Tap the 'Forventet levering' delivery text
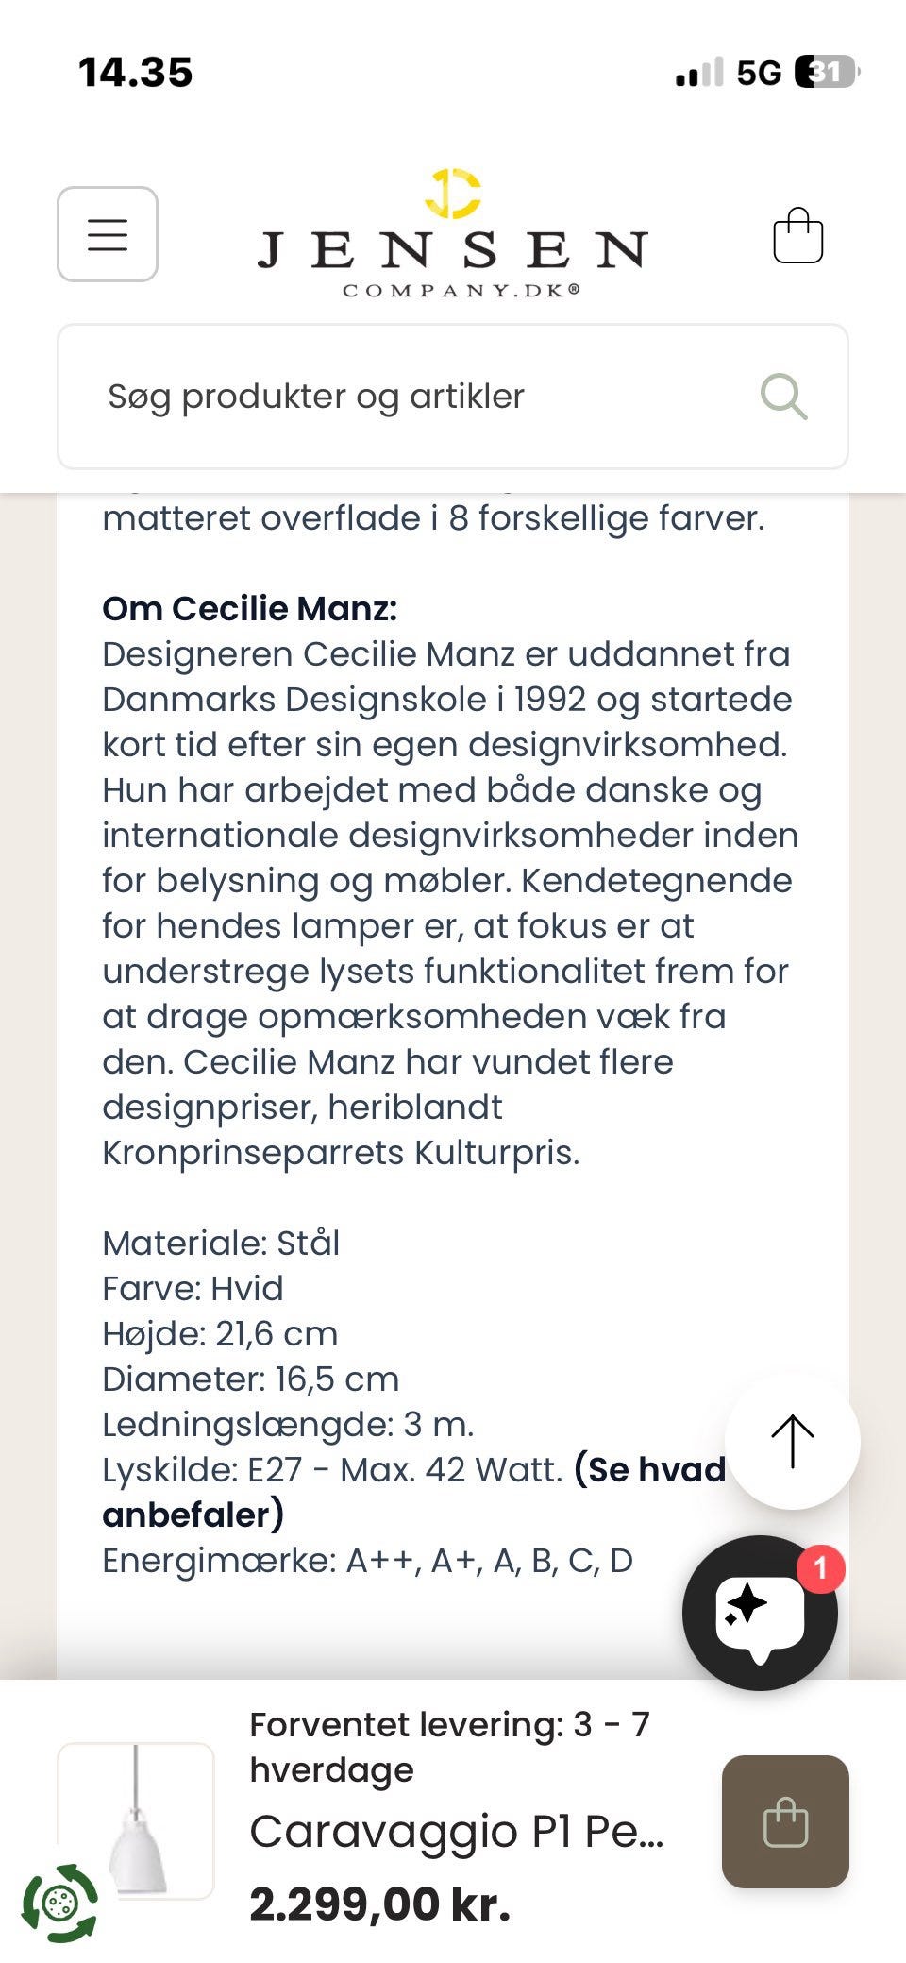 [x=449, y=1747]
